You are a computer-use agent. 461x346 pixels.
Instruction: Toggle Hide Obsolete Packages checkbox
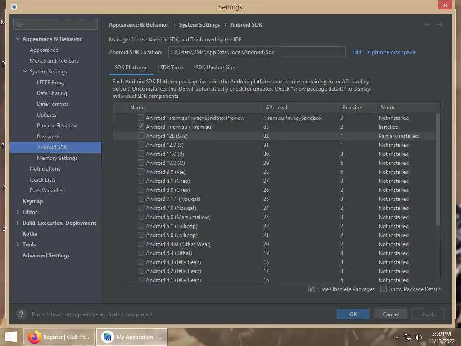click(x=312, y=289)
